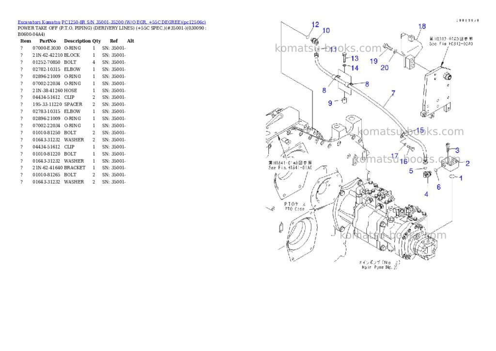Click callout number 17 on the diagram
496x351 pixels.
[394, 156]
